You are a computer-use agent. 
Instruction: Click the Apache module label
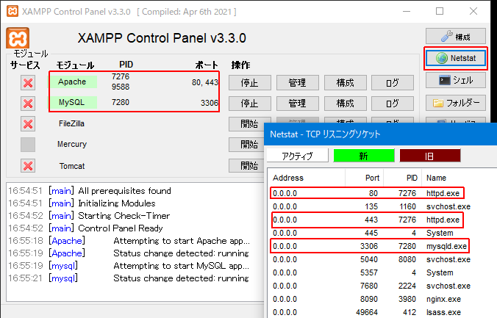pyautogui.click(x=73, y=82)
